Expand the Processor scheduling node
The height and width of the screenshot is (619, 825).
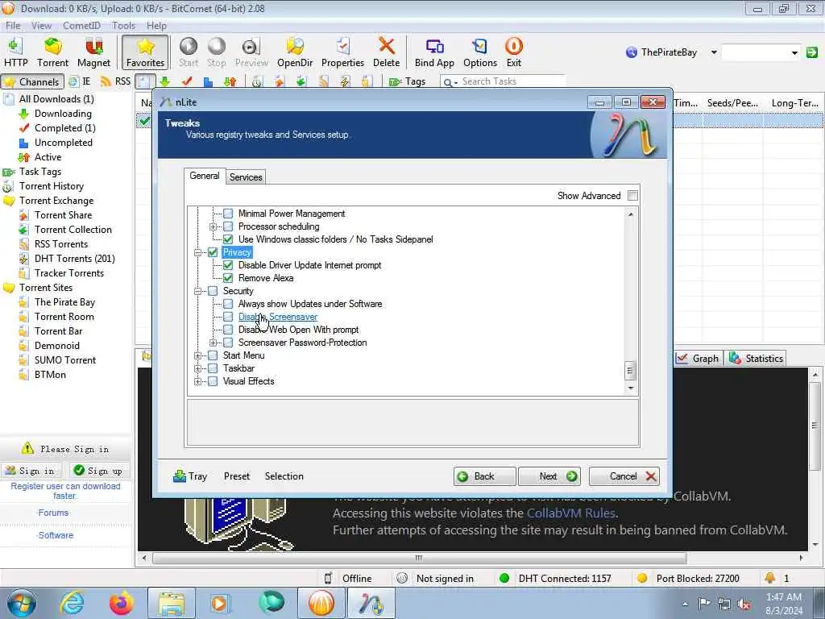213,226
